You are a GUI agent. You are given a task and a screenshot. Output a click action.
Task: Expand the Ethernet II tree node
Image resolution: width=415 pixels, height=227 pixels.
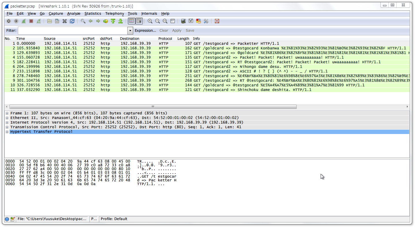(7, 118)
